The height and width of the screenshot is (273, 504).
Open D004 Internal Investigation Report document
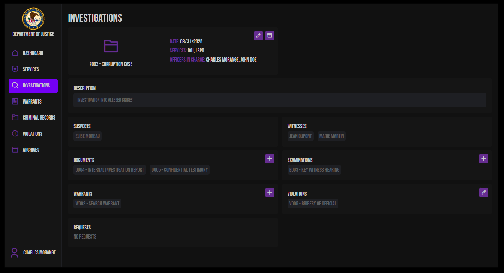point(109,170)
